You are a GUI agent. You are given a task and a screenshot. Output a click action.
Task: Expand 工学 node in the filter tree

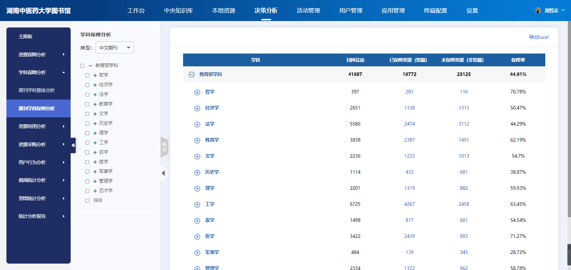(95, 143)
